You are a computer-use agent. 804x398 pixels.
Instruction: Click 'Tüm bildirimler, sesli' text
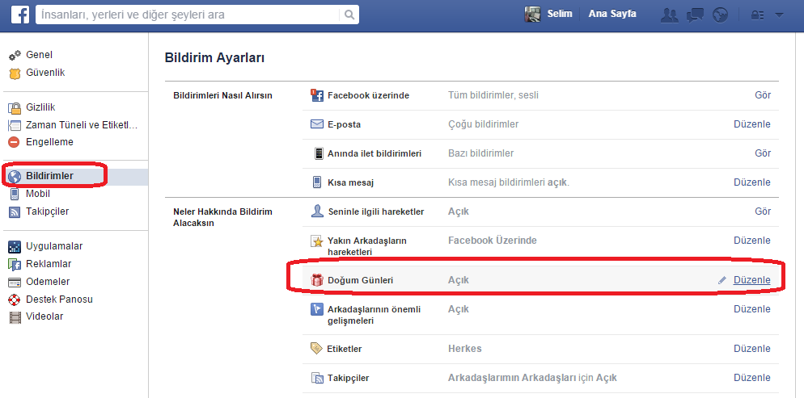[x=493, y=95]
